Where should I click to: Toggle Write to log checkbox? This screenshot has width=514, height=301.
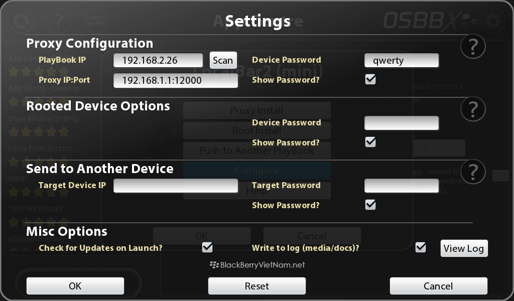pyautogui.click(x=421, y=247)
